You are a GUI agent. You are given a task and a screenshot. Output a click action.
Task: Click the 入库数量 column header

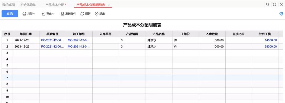pos(212,34)
